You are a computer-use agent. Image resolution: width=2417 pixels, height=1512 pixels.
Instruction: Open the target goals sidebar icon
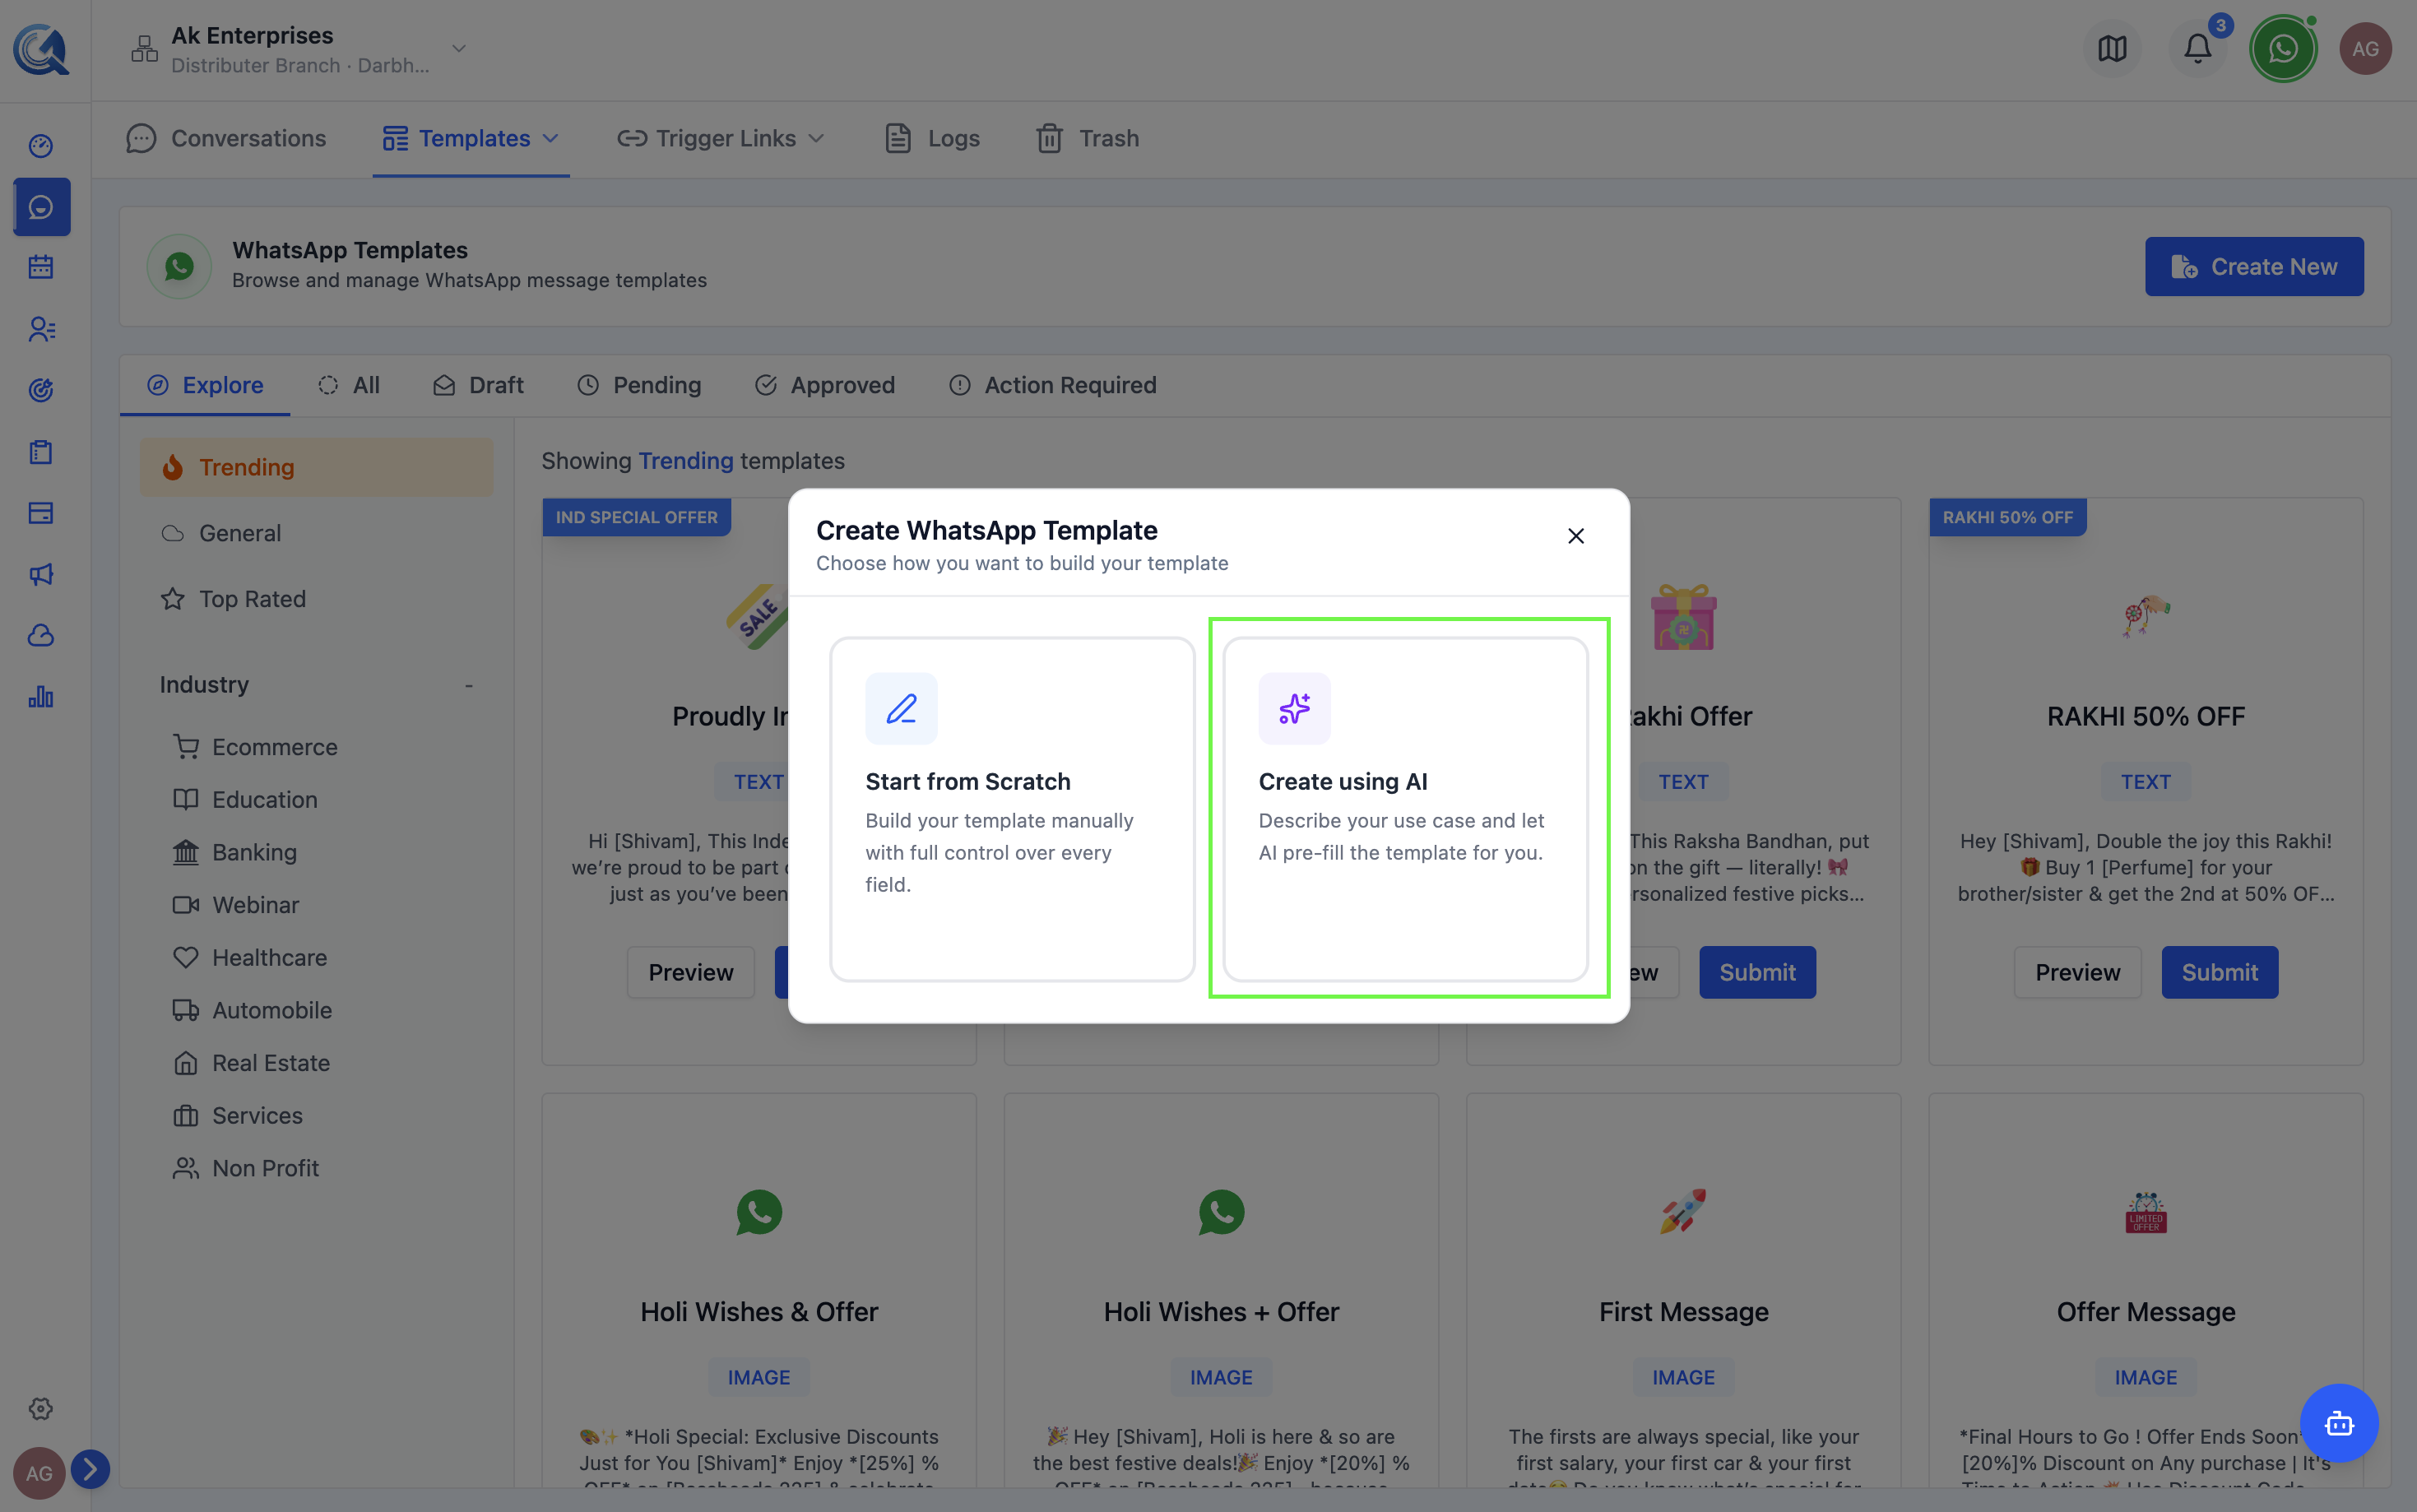pos(40,390)
